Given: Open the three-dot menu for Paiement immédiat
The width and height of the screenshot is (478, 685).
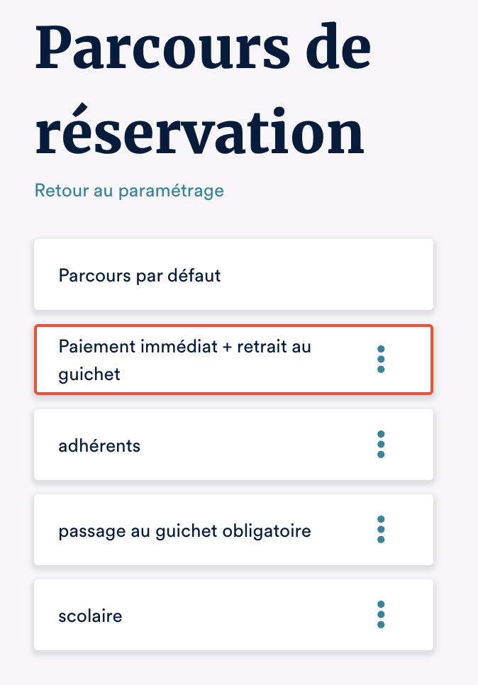Looking at the screenshot, I should (x=381, y=360).
